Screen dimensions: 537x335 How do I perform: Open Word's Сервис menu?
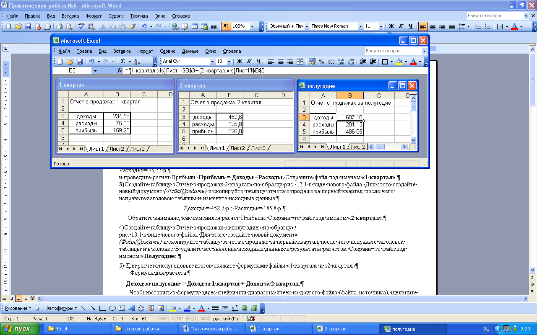tap(116, 16)
